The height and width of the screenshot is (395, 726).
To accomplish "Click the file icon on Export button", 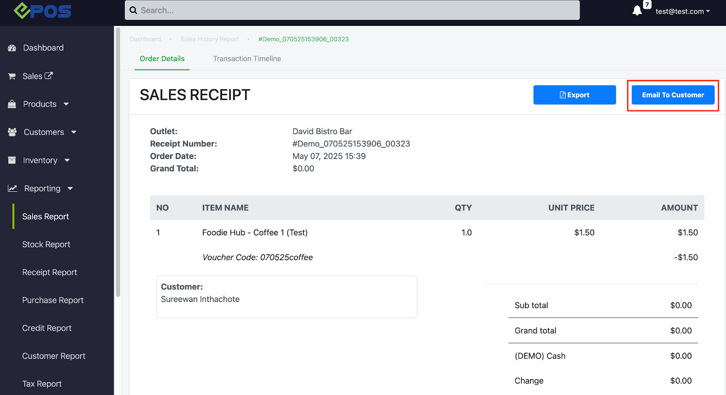I will pos(563,95).
